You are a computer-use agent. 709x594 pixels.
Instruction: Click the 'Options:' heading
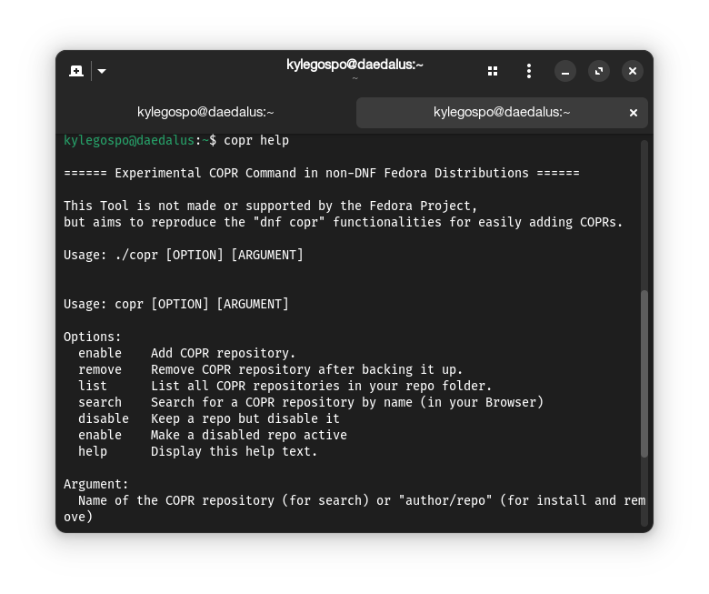[92, 337]
